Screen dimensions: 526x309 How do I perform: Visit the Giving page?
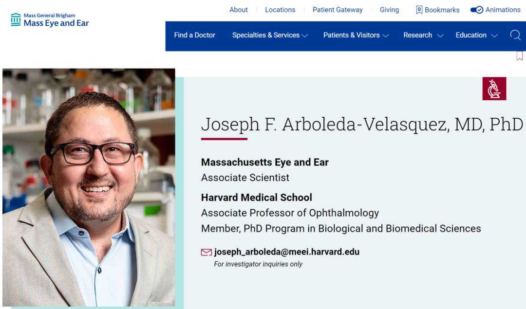pos(389,10)
